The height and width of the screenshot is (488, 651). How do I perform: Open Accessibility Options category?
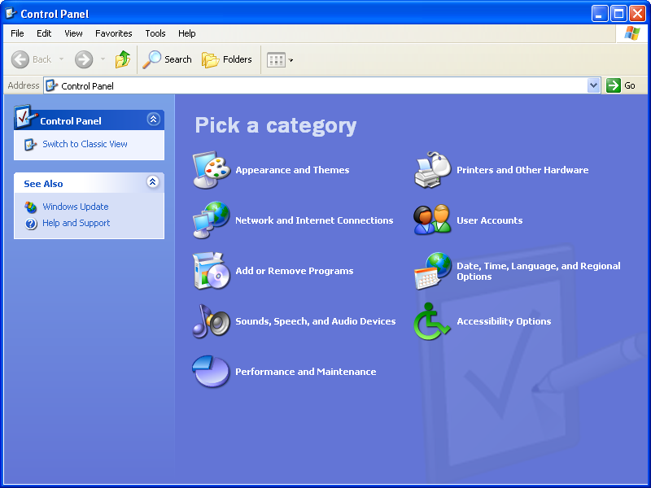point(503,321)
